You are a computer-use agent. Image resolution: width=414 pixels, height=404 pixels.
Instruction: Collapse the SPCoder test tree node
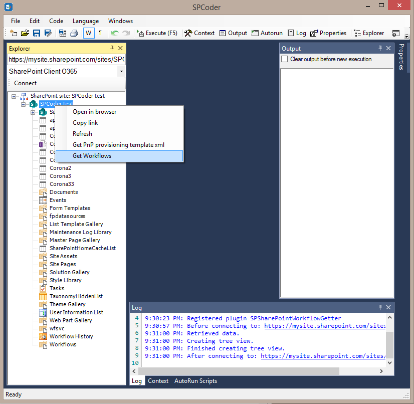23,104
